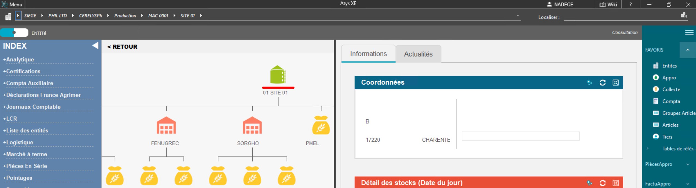The width and height of the screenshot is (696, 188).
Task: Expand +Déclarations France Agrimer
Action: tap(42, 95)
